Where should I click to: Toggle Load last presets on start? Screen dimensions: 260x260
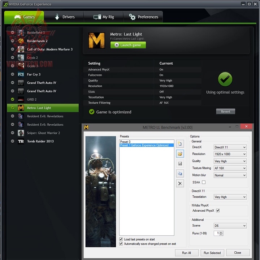tap(121, 239)
